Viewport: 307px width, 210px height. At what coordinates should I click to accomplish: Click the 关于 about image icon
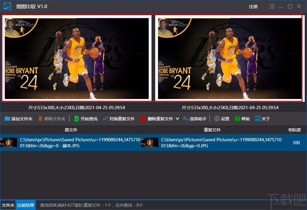click(258, 119)
